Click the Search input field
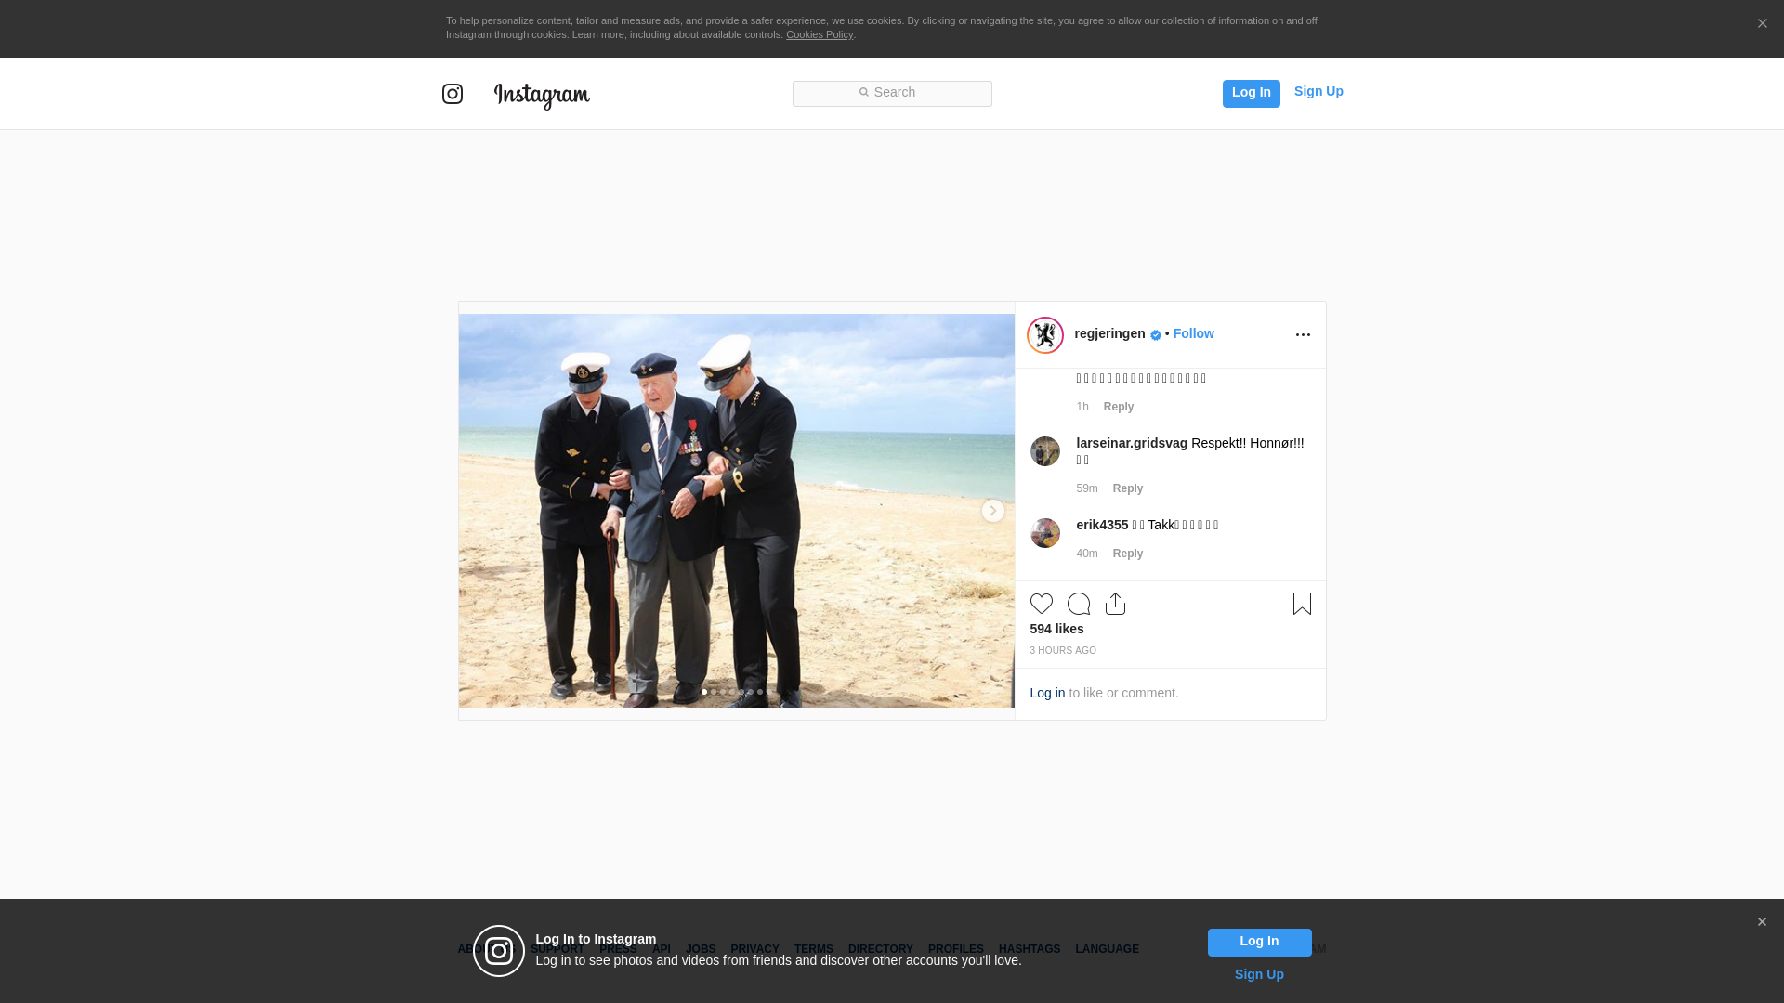 point(892,93)
